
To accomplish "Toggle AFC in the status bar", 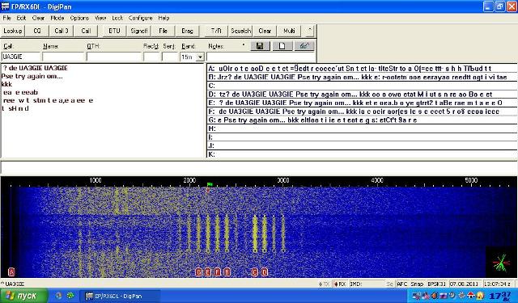I will [402, 284].
